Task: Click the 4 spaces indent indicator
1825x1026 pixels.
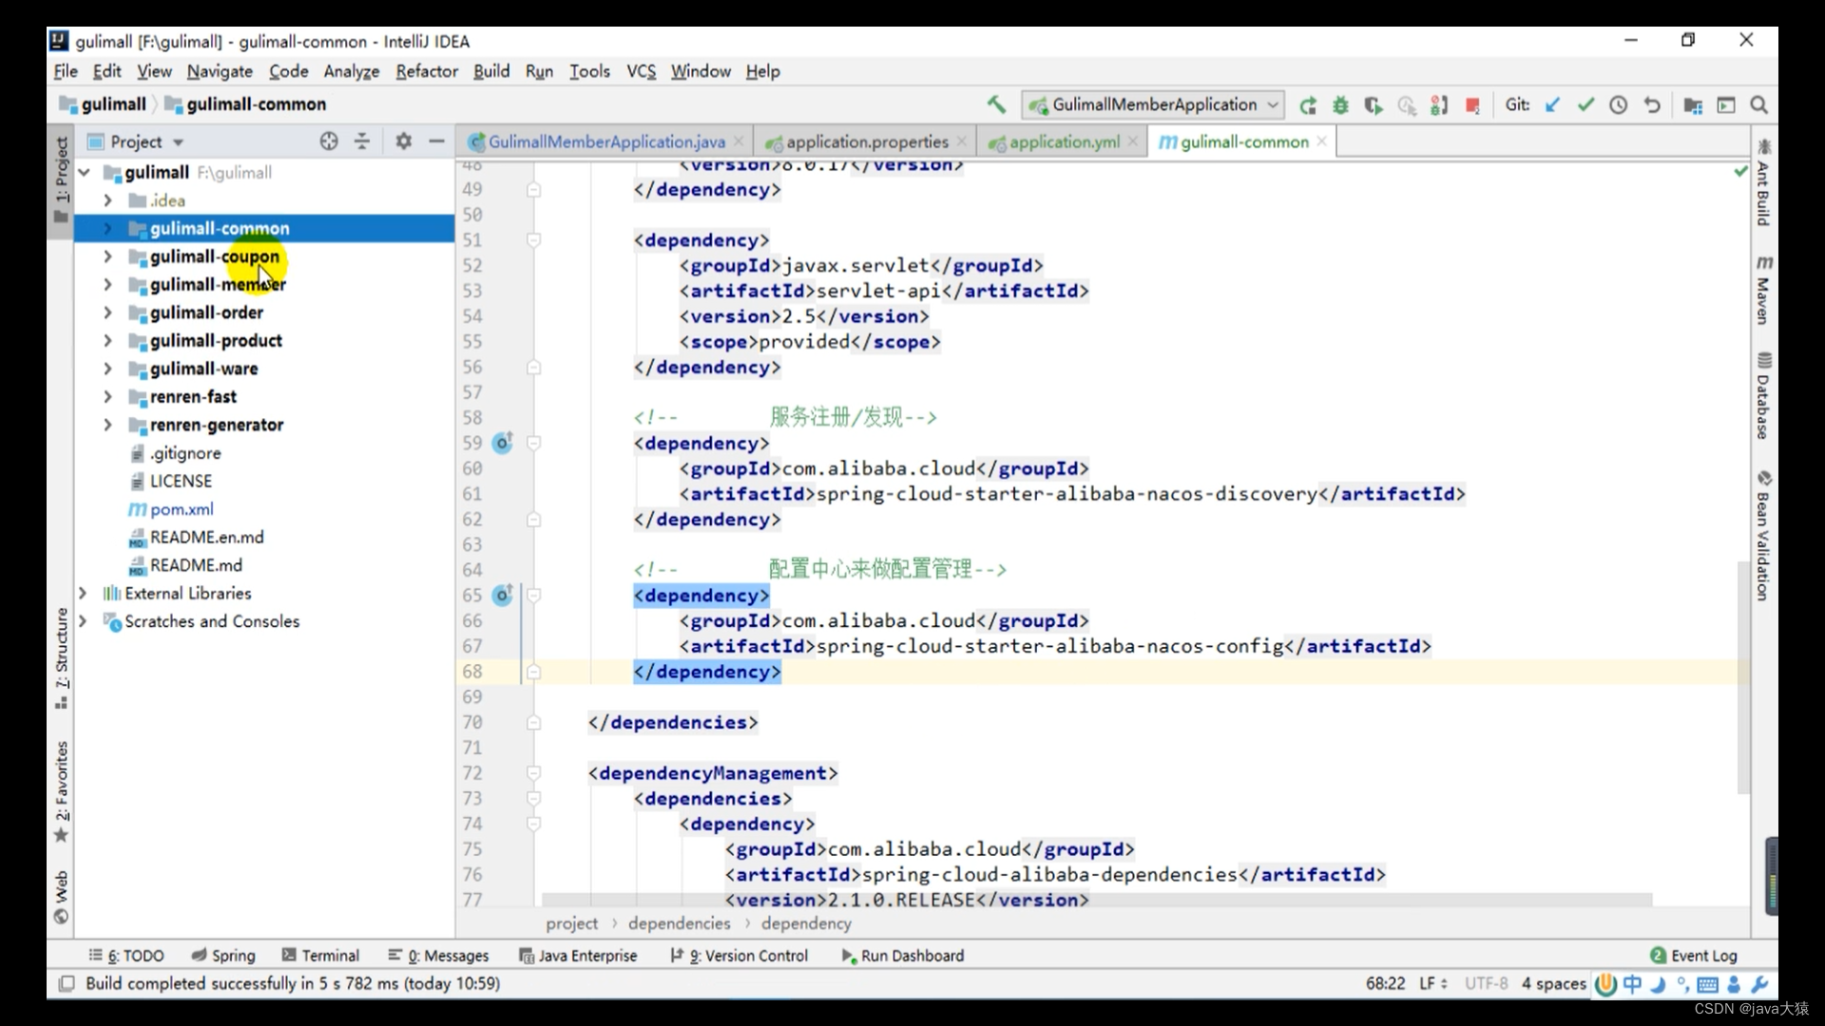Action: [x=1553, y=984]
